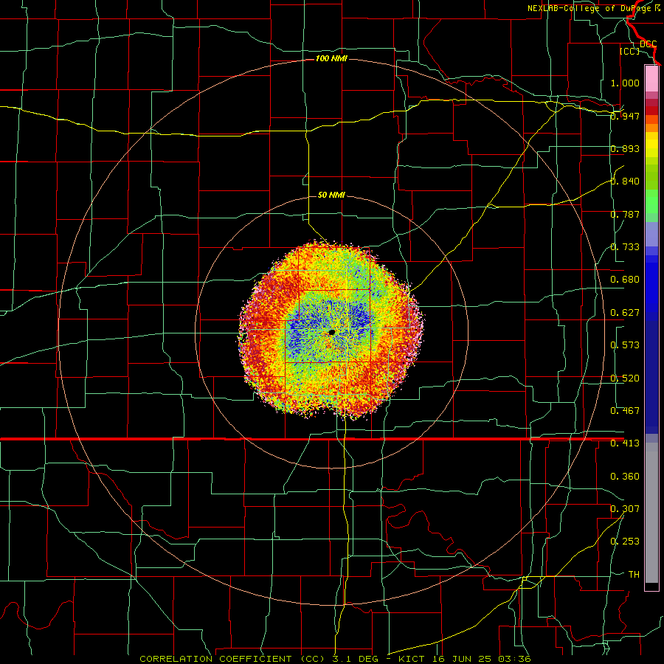This screenshot has height=664, width=664.
Task: Pick the lavender segment of color bar
Action: 651,234
